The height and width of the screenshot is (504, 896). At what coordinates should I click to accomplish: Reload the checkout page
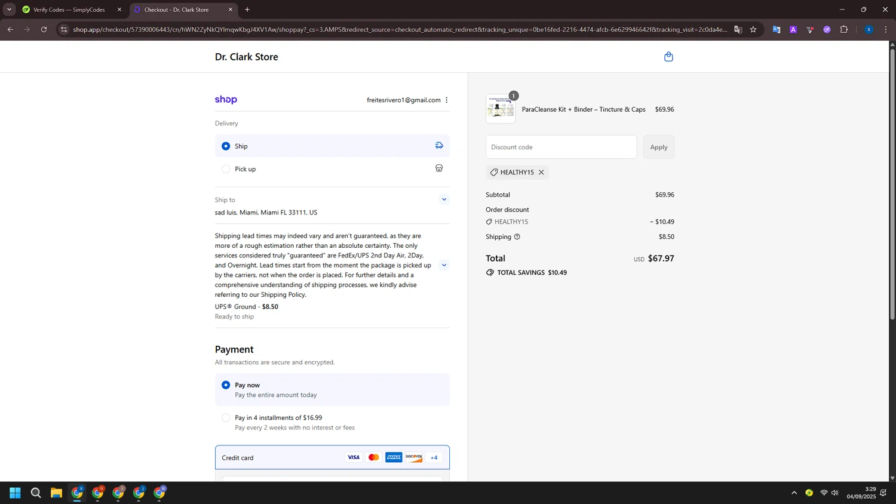click(44, 29)
